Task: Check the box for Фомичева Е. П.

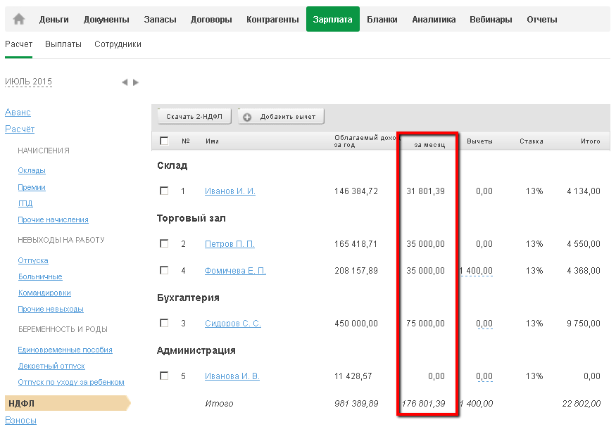Action: 164,270
